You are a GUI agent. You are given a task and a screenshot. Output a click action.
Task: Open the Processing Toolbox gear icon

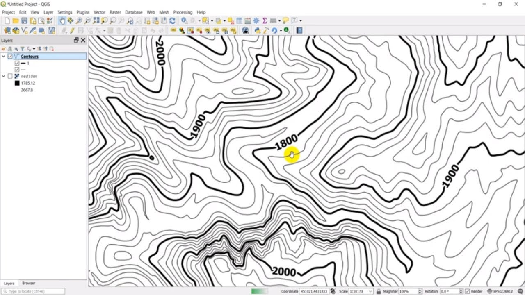(256, 20)
